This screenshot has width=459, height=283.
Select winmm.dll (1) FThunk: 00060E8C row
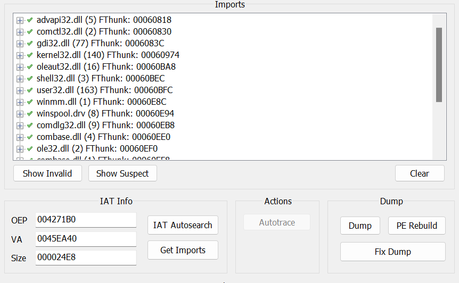click(102, 102)
